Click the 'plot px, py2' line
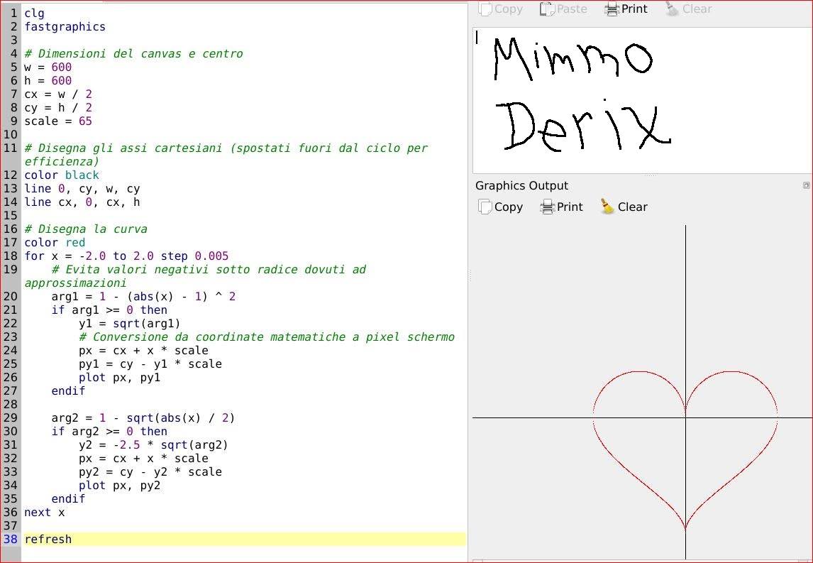Image resolution: width=813 pixels, height=563 pixels. point(120,486)
